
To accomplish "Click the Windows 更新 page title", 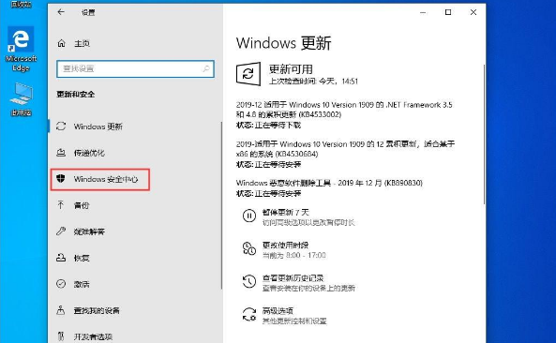I will pos(284,43).
